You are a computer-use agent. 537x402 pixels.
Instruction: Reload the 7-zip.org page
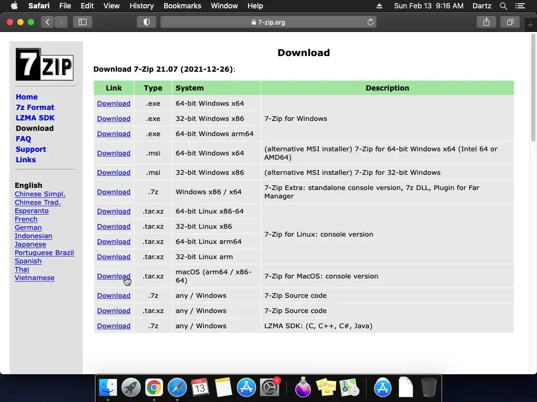[370, 22]
